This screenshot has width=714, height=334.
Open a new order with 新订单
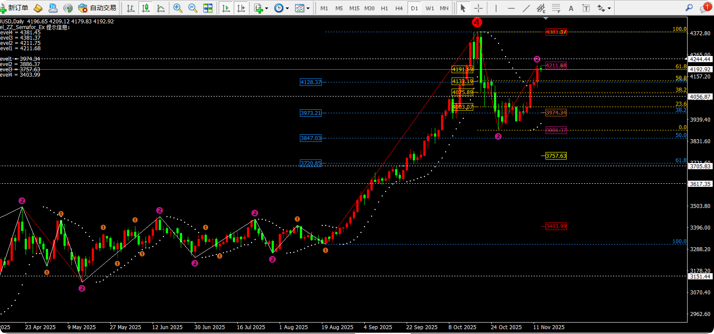(15, 8)
